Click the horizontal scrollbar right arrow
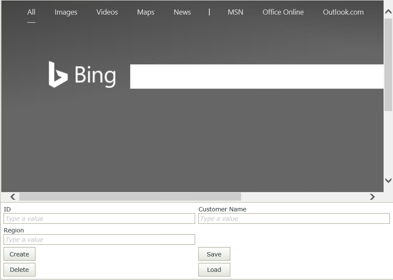Screen dimensions: 393x280 click(x=372, y=197)
